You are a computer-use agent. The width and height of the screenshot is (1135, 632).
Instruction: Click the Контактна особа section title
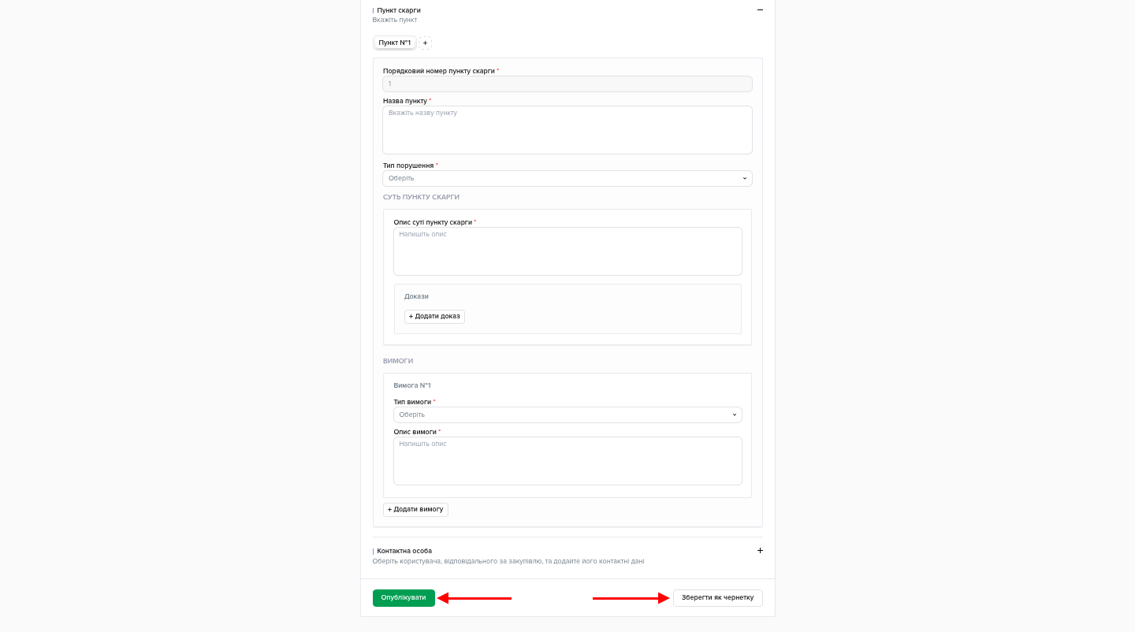point(404,551)
